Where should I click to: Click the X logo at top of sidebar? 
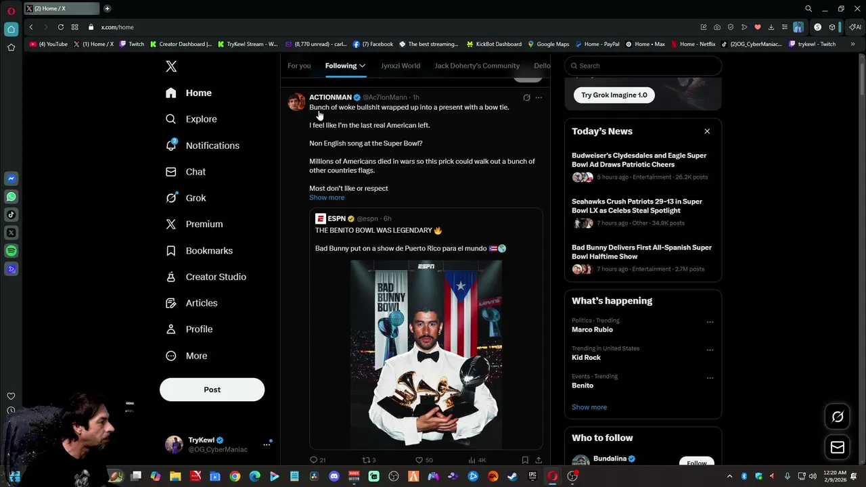(171, 66)
